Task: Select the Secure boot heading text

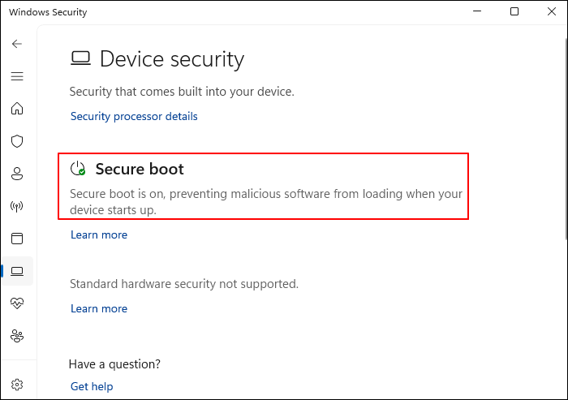Action: click(140, 169)
